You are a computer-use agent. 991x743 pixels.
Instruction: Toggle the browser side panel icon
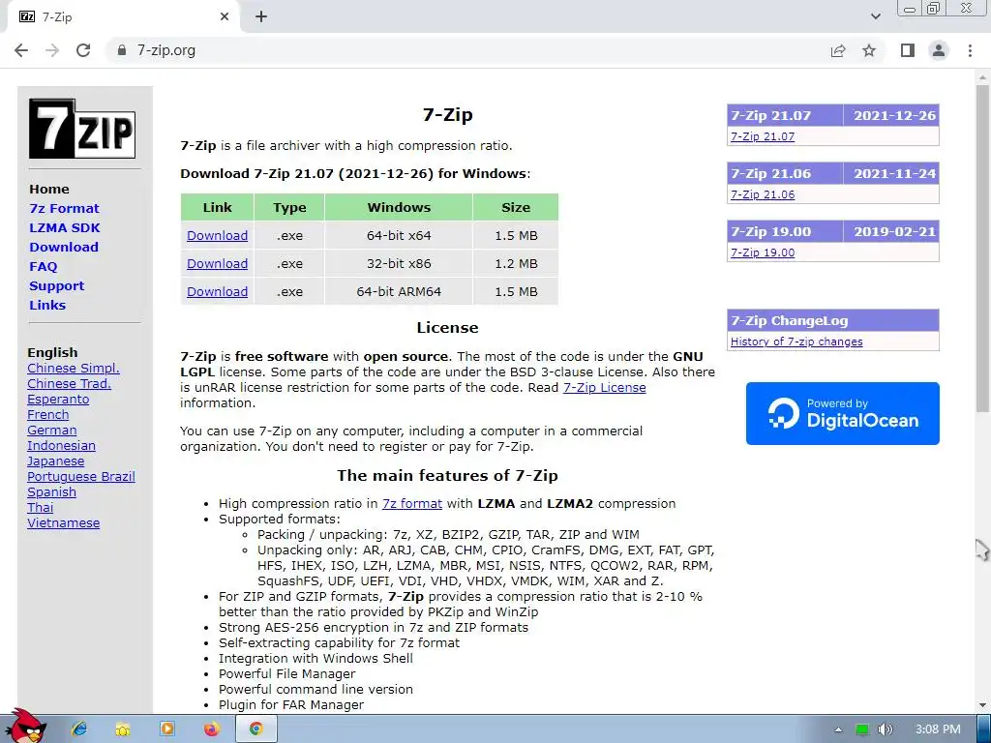click(908, 50)
